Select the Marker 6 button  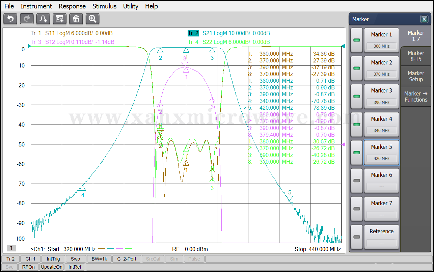point(381,181)
